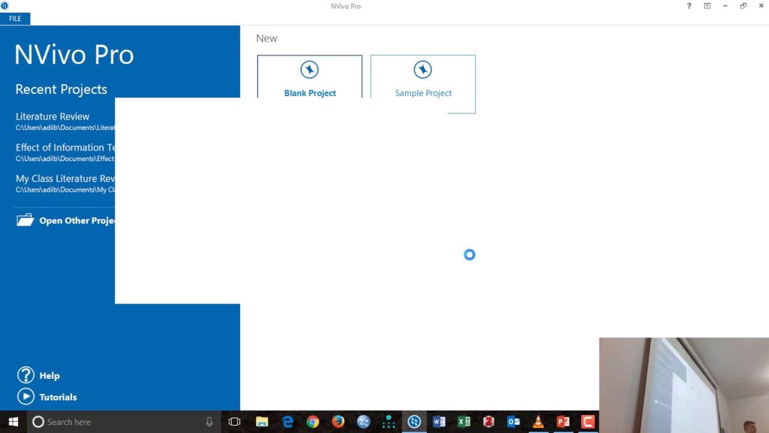The width and height of the screenshot is (769, 433).
Task: Open Task View in taskbar
Action: click(234, 422)
